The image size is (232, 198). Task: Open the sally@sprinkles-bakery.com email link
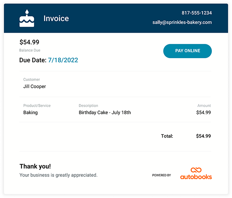[x=182, y=22]
